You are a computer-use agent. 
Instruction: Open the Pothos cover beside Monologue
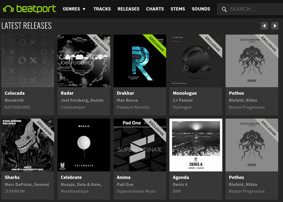252,61
